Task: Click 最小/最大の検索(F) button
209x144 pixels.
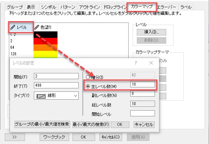Action: [x=91, y=125]
